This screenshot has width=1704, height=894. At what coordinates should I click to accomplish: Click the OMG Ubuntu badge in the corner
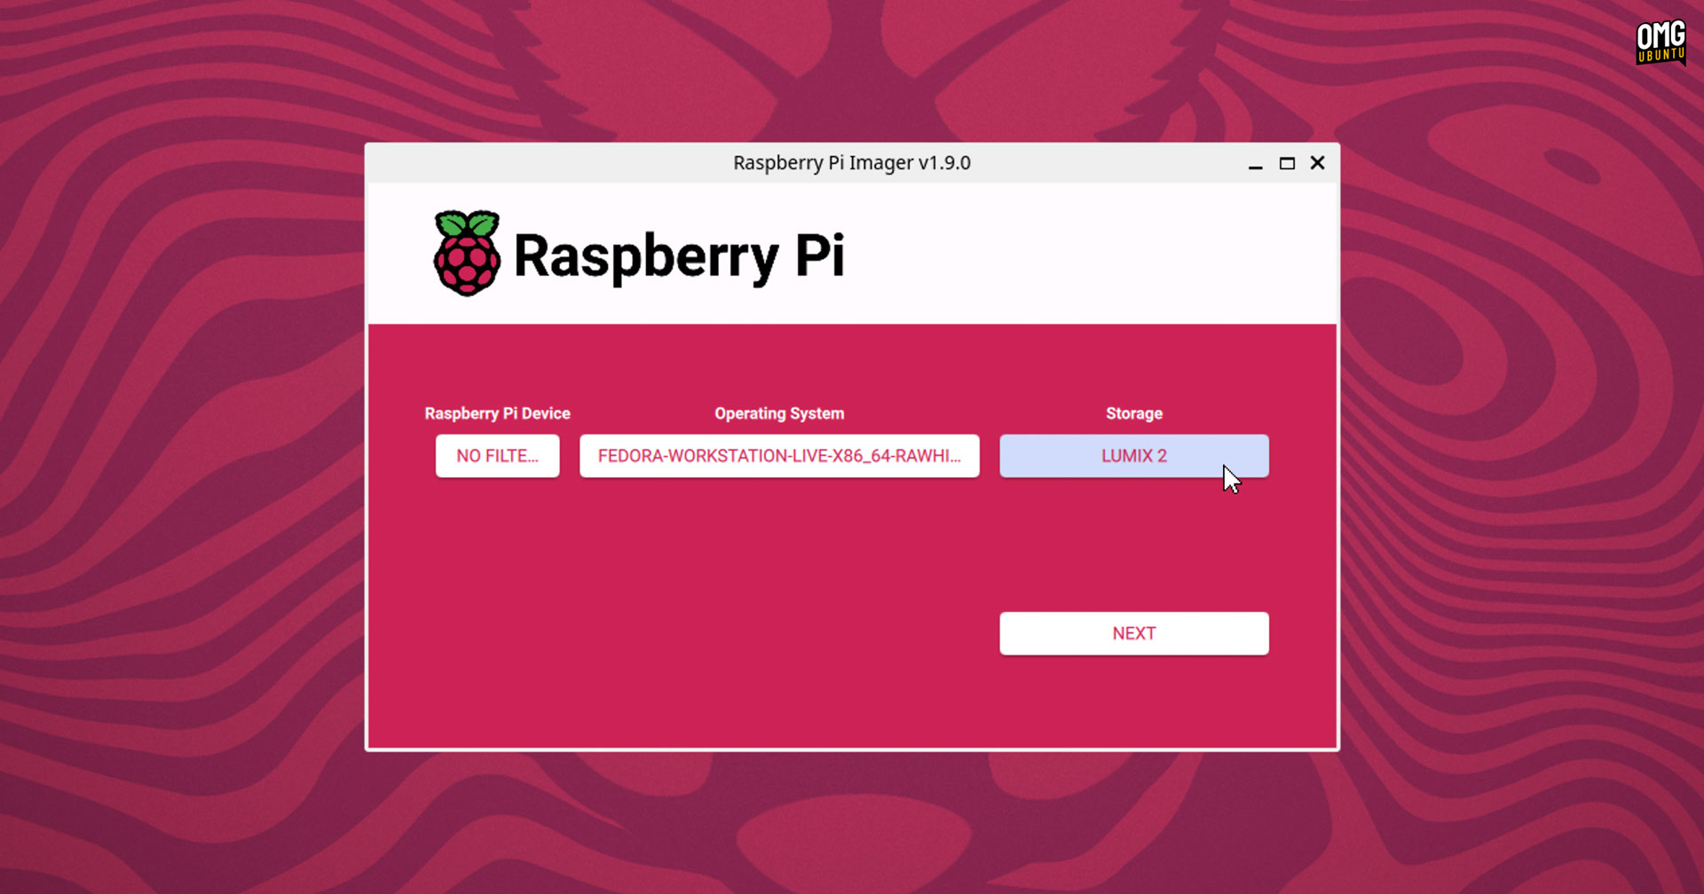pos(1660,43)
